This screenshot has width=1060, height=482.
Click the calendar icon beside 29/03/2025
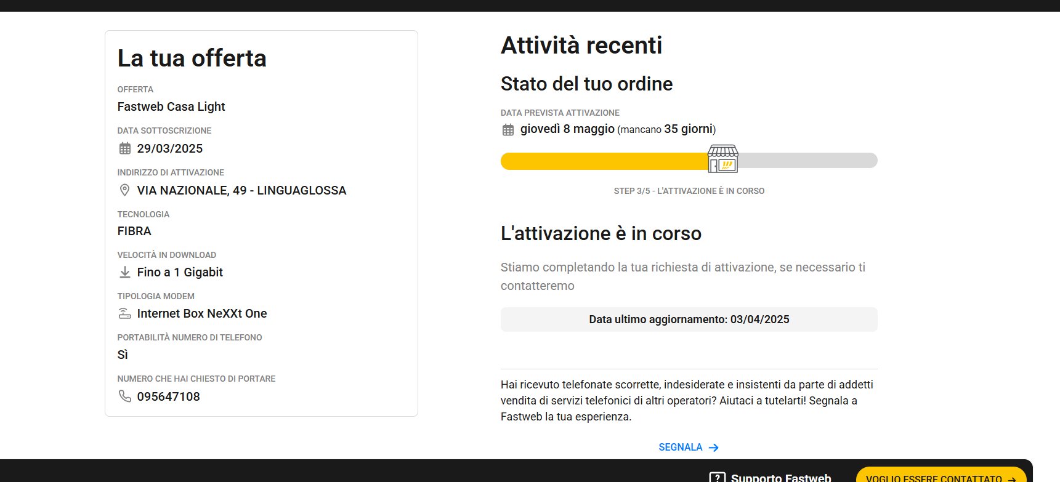pos(125,148)
